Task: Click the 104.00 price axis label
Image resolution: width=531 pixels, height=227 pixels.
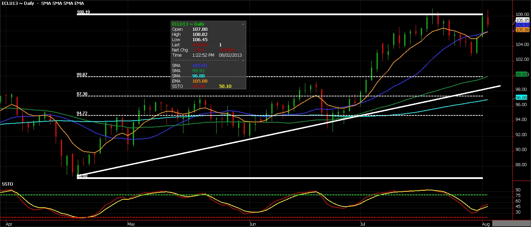Action: point(522,45)
